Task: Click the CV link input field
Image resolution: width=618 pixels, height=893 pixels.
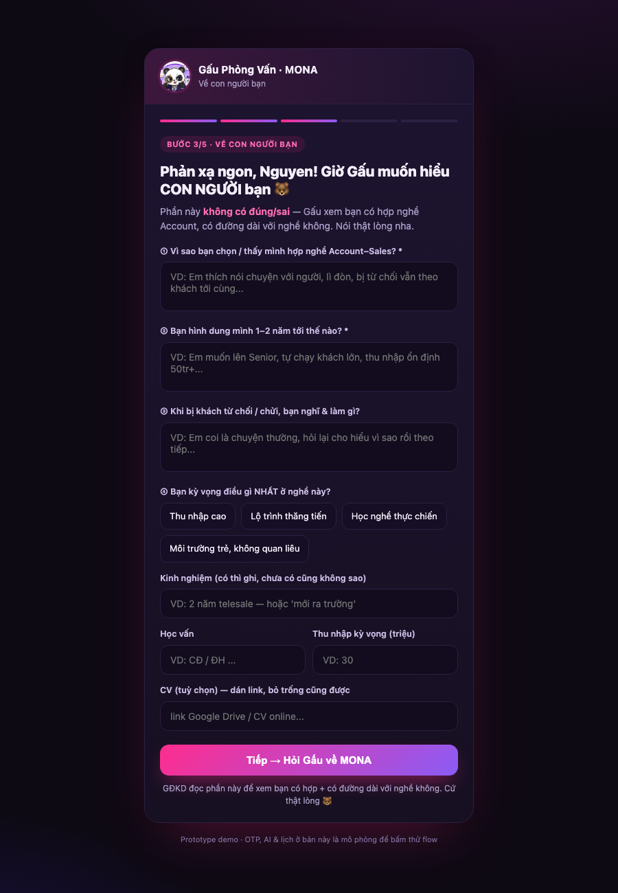Action: 309,716
